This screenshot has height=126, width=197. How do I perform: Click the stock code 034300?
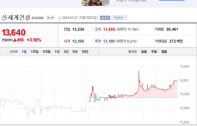click(x=37, y=18)
